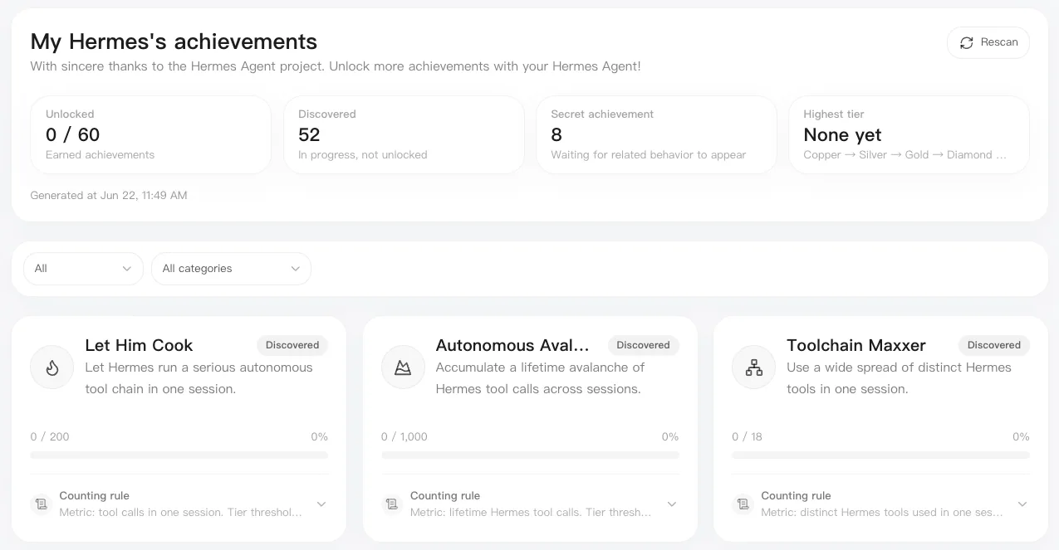Click the 0 / 200 progress count

pos(50,436)
